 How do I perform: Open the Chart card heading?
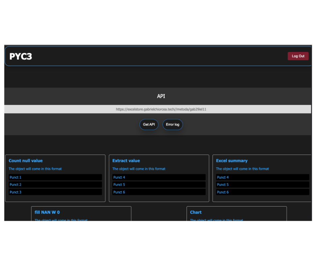(196, 212)
